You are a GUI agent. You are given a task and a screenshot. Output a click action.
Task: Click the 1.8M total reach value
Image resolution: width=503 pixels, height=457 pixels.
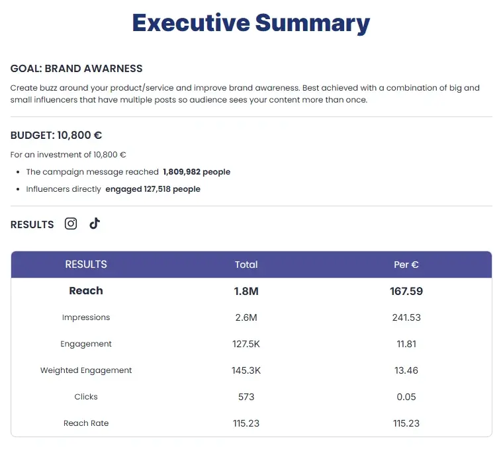click(x=246, y=291)
